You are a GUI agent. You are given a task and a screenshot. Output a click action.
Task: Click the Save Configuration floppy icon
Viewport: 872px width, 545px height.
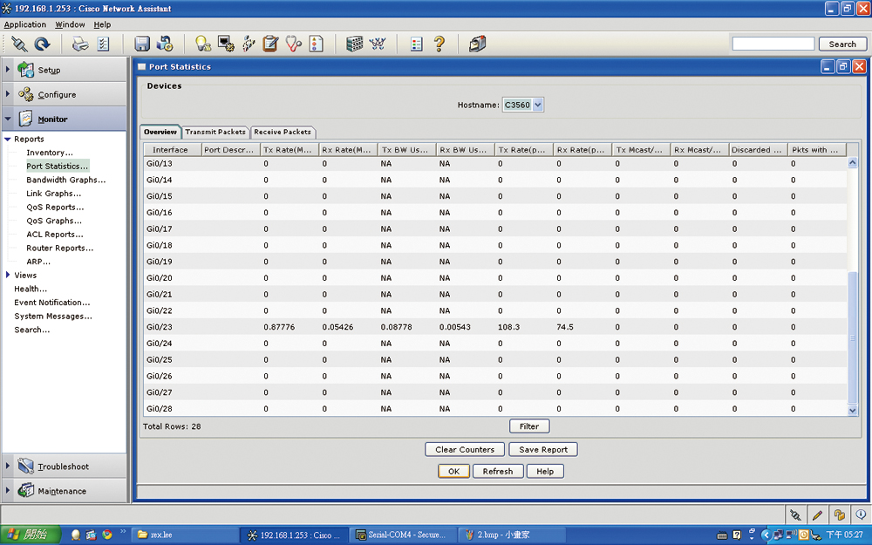tap(142, 44)
